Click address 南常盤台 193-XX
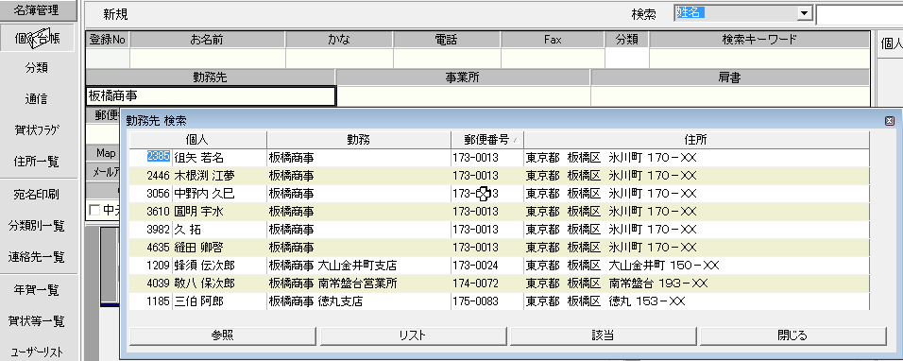Viewport: 903px width, 361px height. point(657,284)
